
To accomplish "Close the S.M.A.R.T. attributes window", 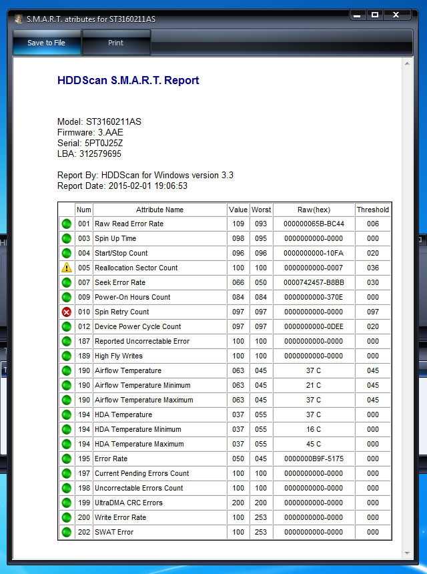I will tap(396, 15).
